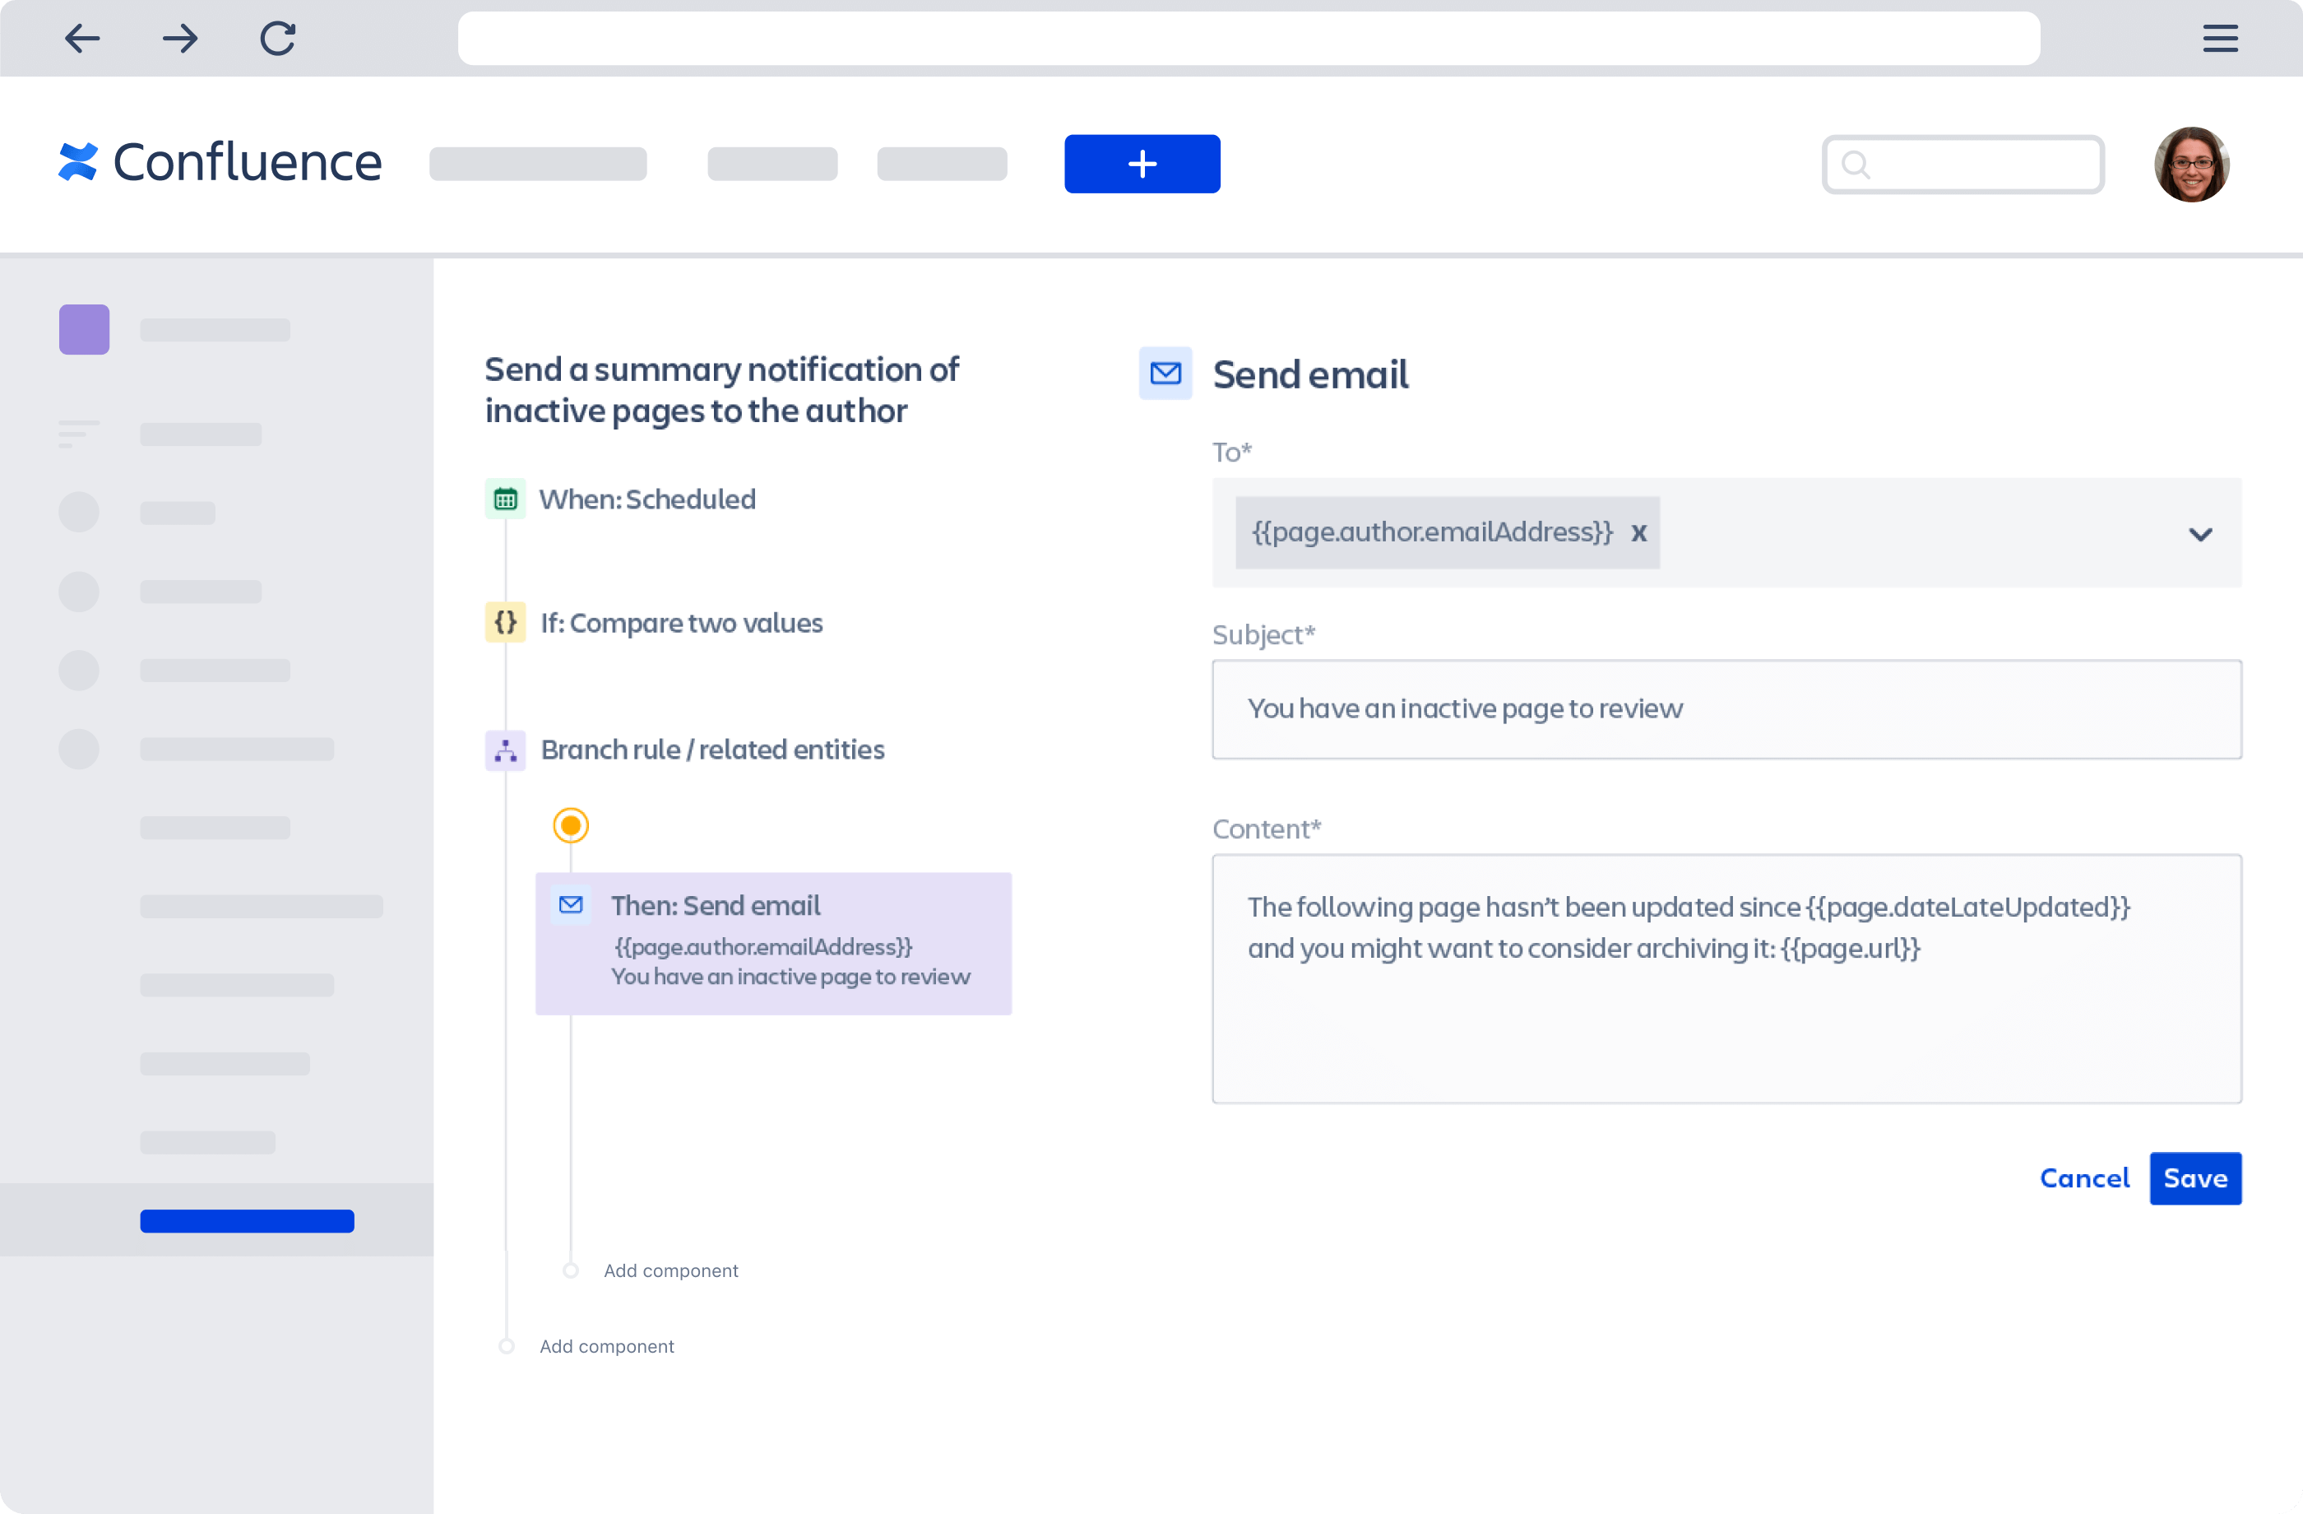Select the orange branch radio marker

(x=571, y=824)
